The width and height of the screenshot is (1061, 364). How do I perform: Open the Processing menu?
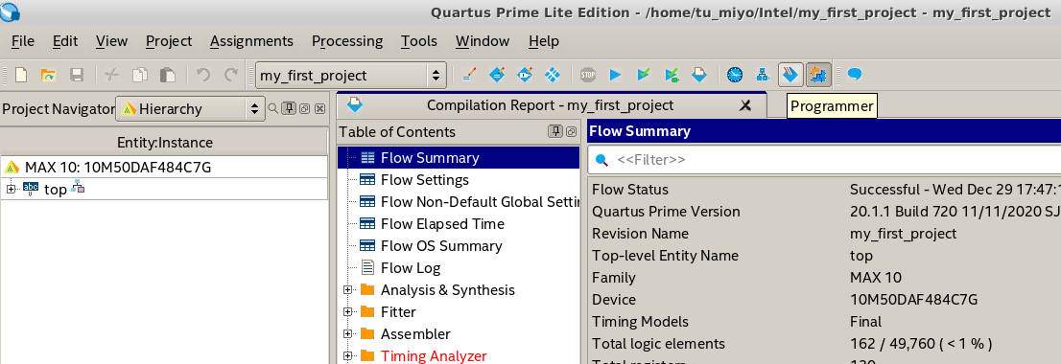[347, 41]
